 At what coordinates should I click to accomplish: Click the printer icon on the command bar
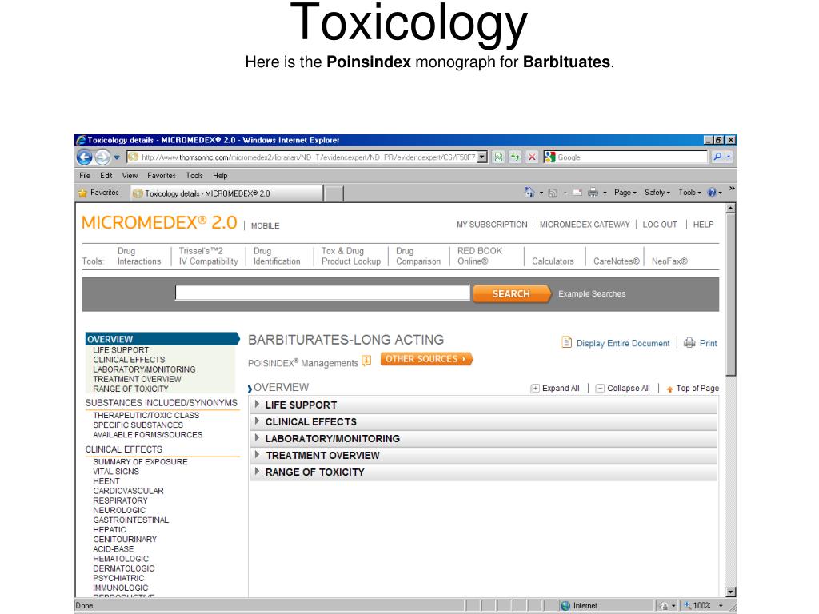pos(593,193)
